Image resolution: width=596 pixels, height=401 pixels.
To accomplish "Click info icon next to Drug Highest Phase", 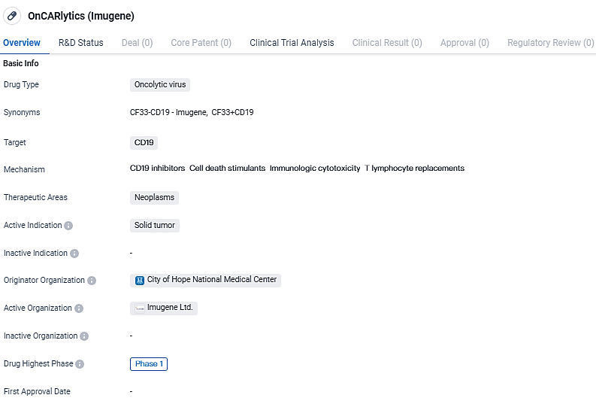I will (x=80, y=364).
